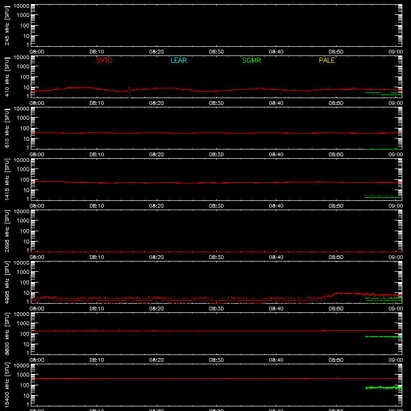This screenshot has width=411, height=411.
Task: Click the red trace in the 610 MHz panel
Action: pyautogui.click(x=216, y=133)
